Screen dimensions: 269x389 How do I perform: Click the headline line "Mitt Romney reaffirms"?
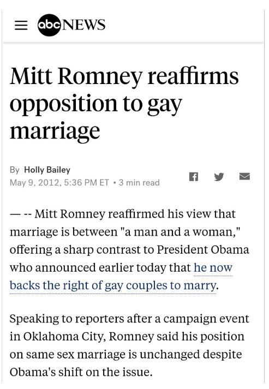tap(124, 76)
